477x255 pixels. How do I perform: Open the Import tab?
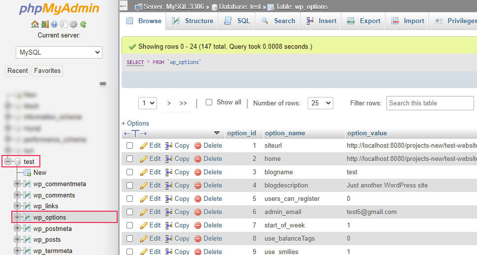[x=407, y=21]
